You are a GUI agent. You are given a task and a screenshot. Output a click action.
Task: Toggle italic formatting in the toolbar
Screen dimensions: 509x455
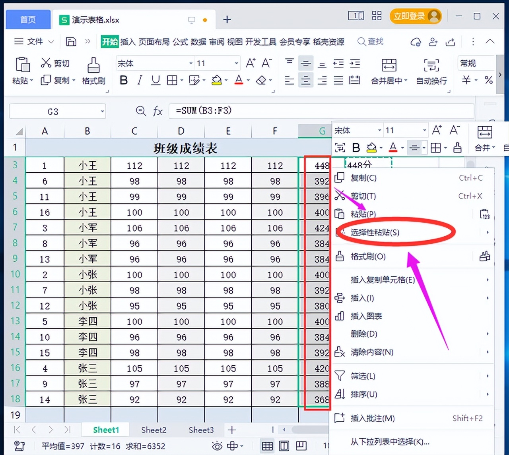click(139, 80)
